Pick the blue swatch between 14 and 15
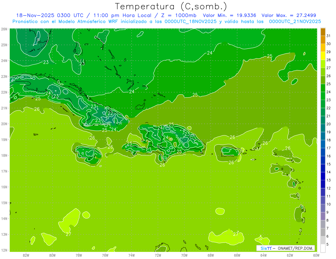 (x=323, y=168)
